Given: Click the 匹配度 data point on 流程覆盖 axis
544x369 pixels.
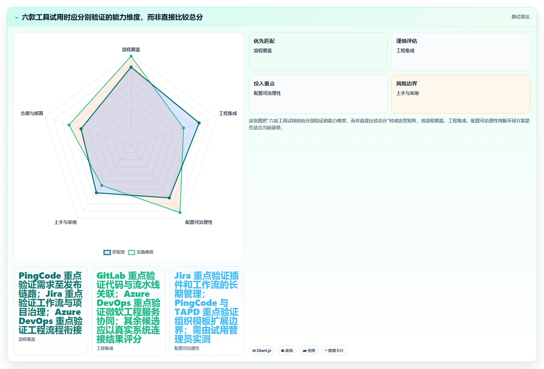Looking at the screenshot, I should point(131,67).
